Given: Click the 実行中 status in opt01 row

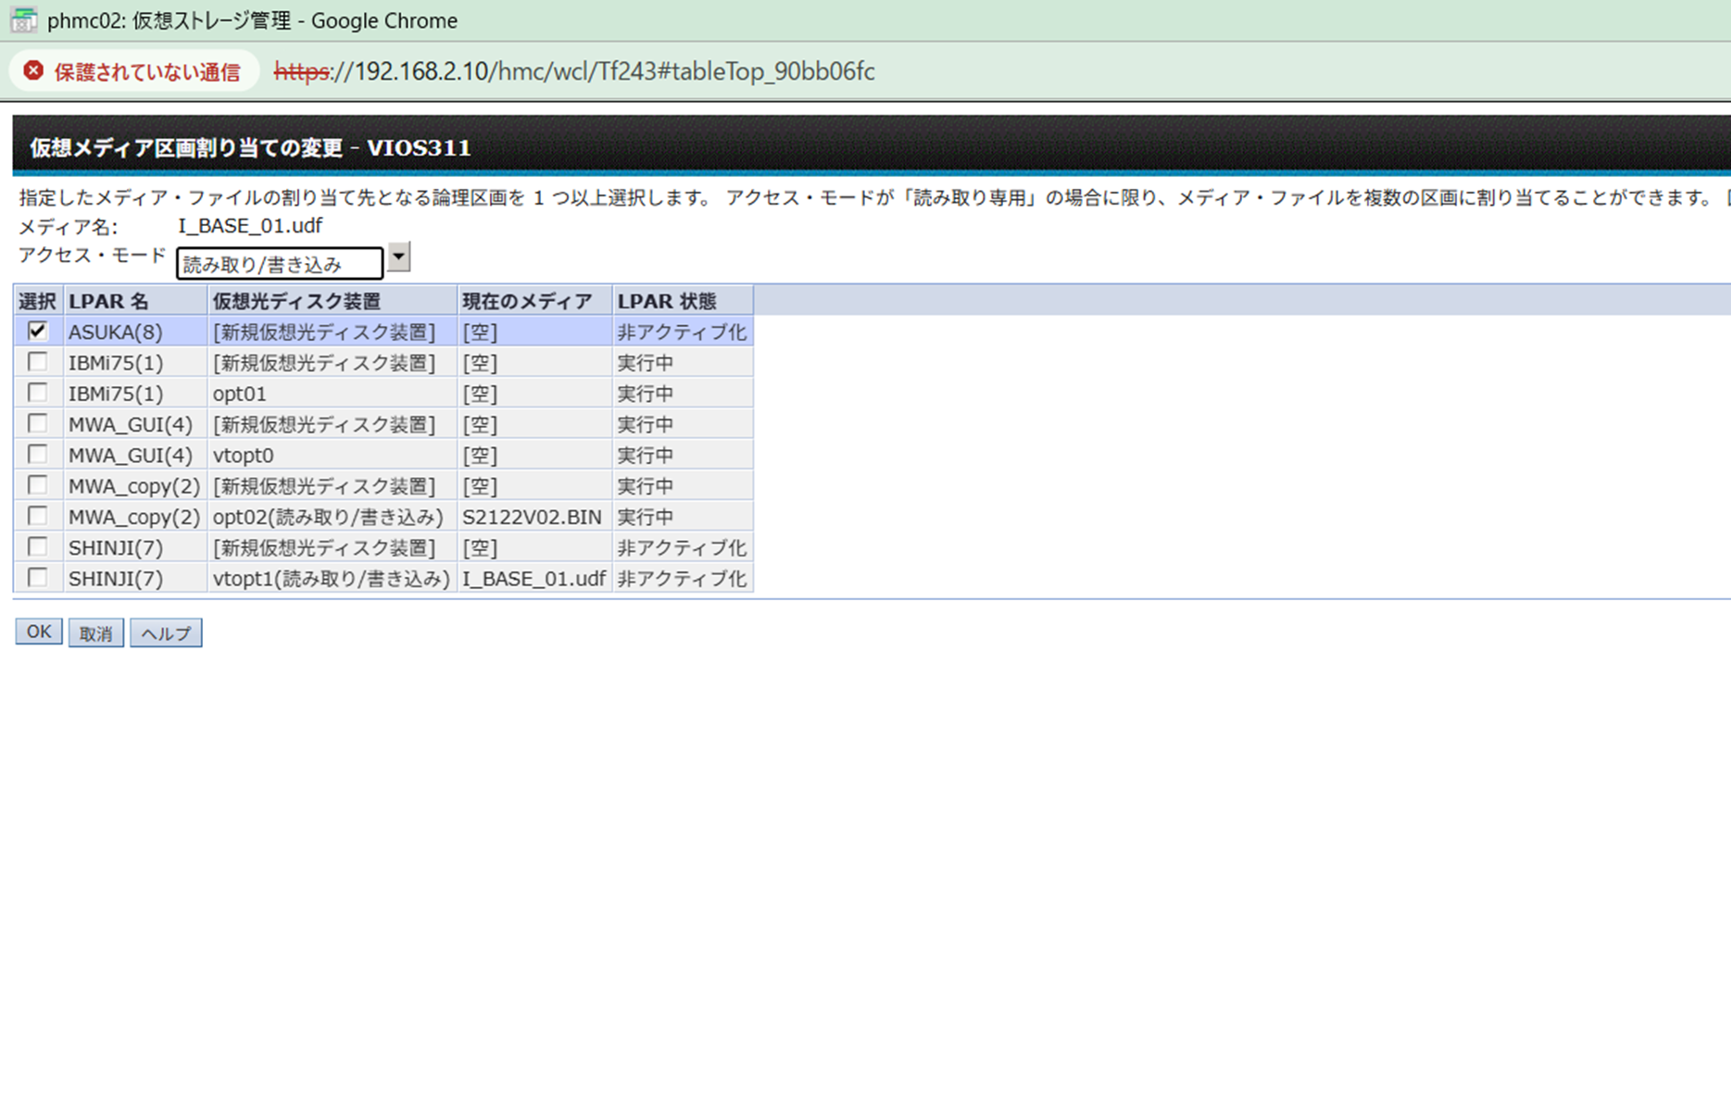Looking at the screenshot, I should coord(684,394).
